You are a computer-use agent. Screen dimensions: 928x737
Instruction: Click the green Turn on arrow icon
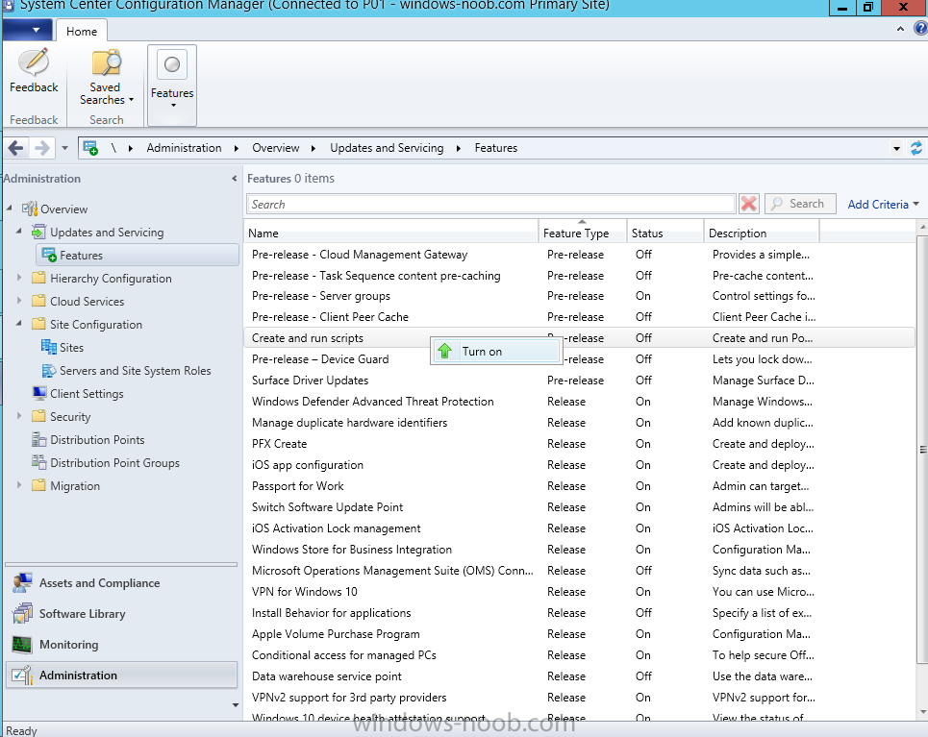pos(445,351)
